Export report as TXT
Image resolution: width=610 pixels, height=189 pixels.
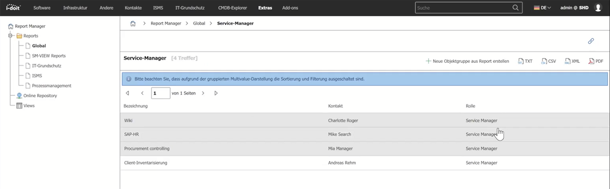pyautogui.click(x=525, y=61)
